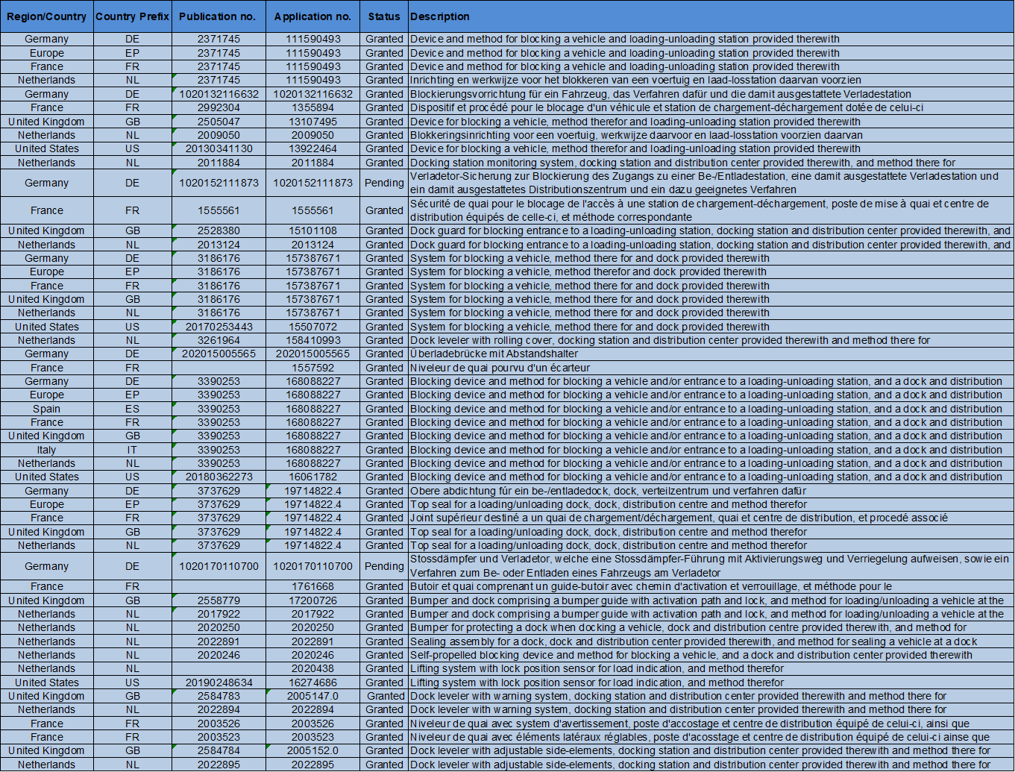Select publication number 20190248634
Image resolution: width=1015 pixels, height=772 pixels.
[219, 682]
